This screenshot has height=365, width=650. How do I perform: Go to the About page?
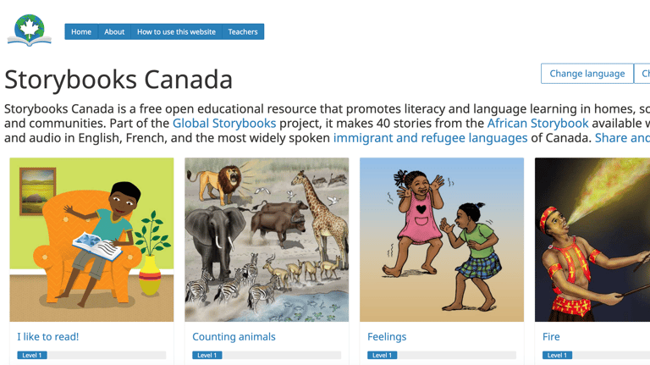114,32
